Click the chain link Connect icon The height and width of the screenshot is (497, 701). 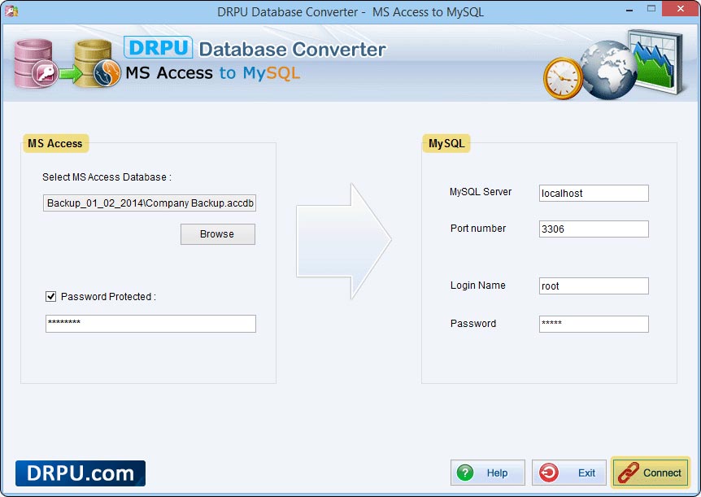point(628,473)
